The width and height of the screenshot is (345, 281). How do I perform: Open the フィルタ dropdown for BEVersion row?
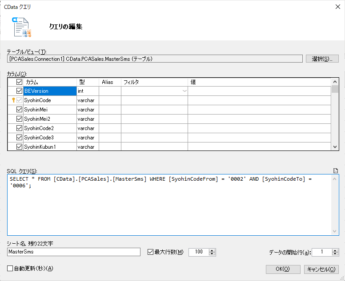click(185, 91)
